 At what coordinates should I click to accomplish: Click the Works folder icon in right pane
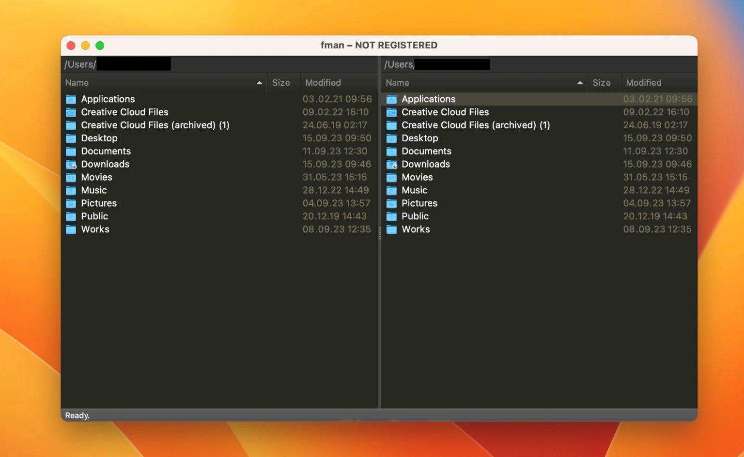pyautogui.click(x=391, y=229)
